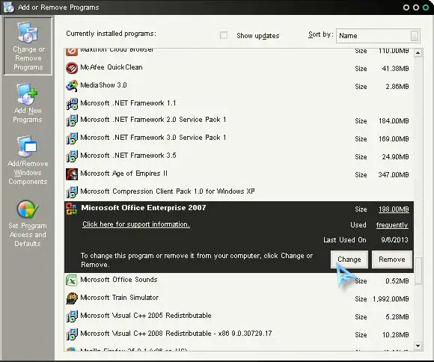The height and width of the screenshot is (362, 434).
Task: Click the 'Currently installed programs:' label
Action: pos(111,34)
